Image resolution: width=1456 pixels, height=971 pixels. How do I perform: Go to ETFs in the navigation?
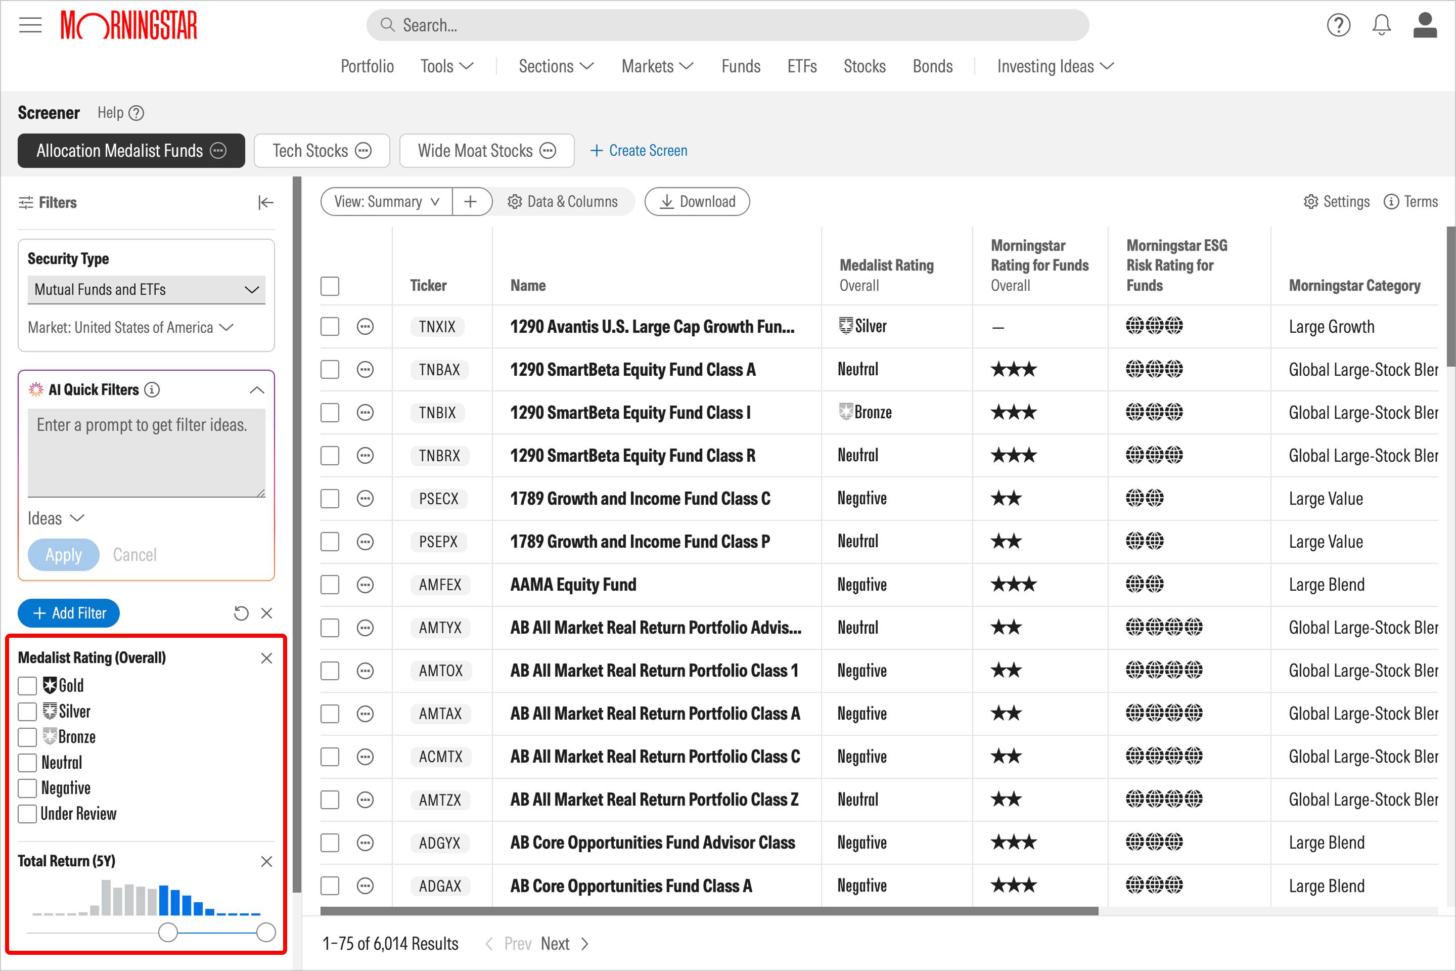pyautogui.click(x=802, y=66)
